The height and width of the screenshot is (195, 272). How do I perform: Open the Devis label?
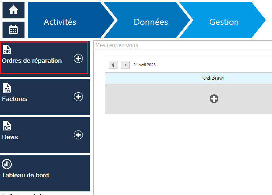10,137
